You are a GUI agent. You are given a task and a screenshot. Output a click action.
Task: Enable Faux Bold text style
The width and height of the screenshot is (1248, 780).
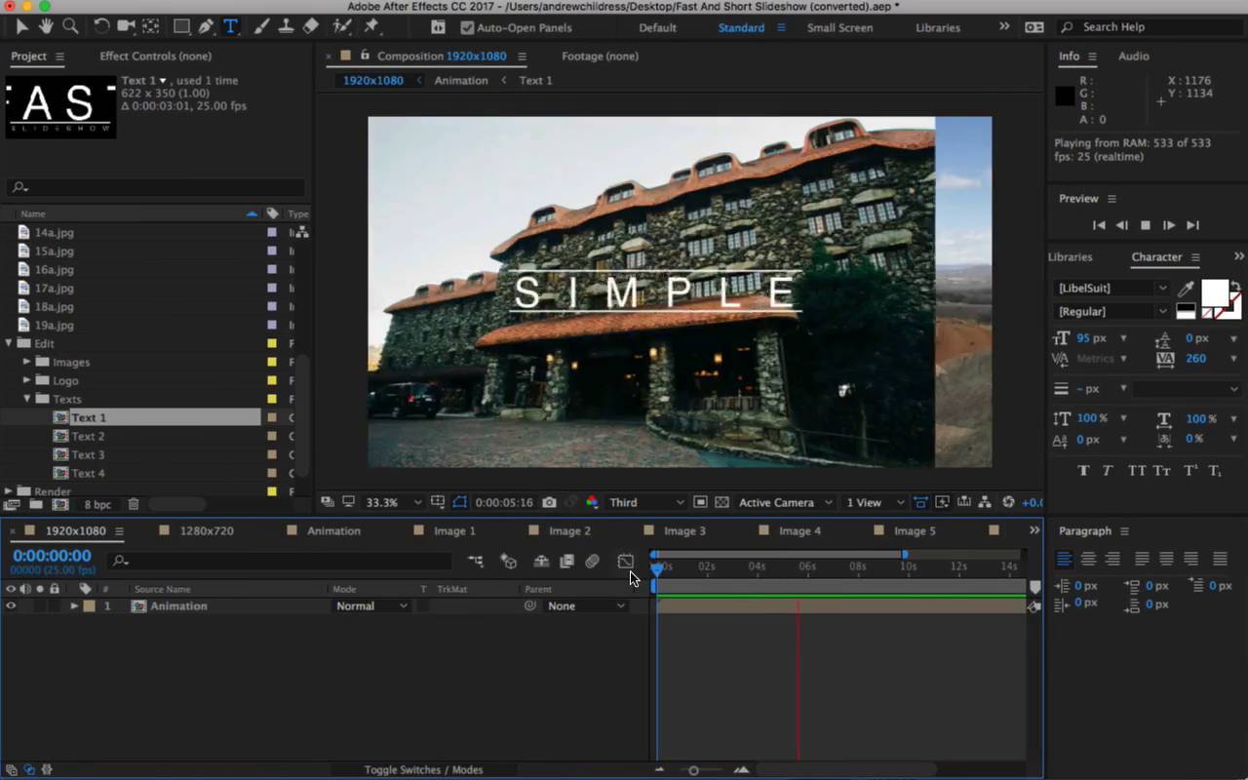1083,471
